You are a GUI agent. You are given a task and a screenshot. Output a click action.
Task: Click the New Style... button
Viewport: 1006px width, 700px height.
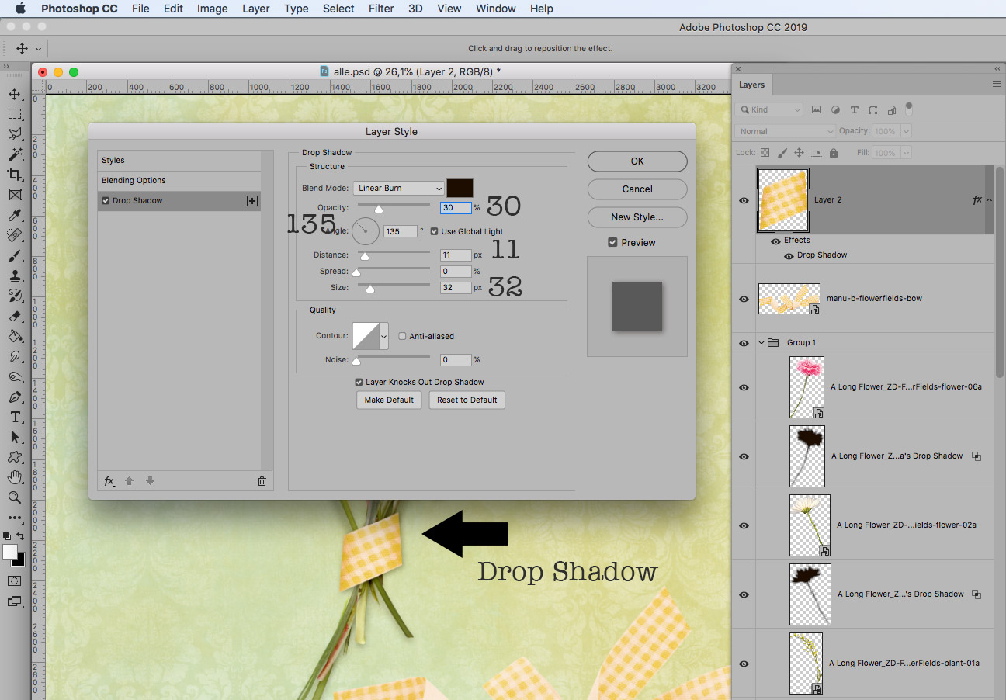[637, 217]
